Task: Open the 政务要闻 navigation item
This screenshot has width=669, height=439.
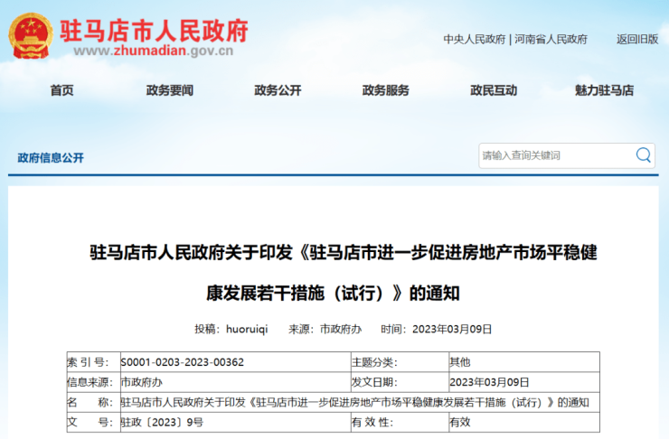Action: pos(169,90)
